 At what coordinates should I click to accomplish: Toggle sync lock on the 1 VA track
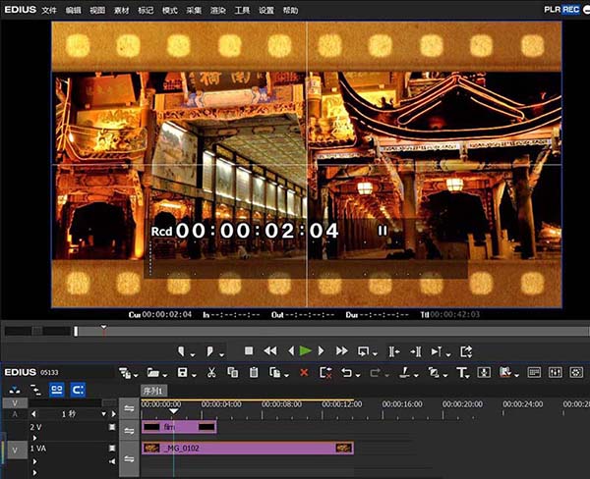pos(129,459)
